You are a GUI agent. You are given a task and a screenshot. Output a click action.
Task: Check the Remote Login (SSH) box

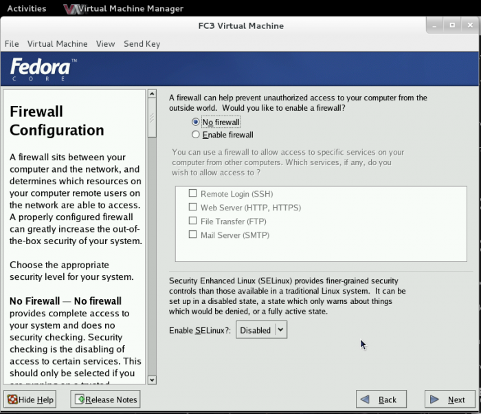pyautogui.click(x=193, y=194)
